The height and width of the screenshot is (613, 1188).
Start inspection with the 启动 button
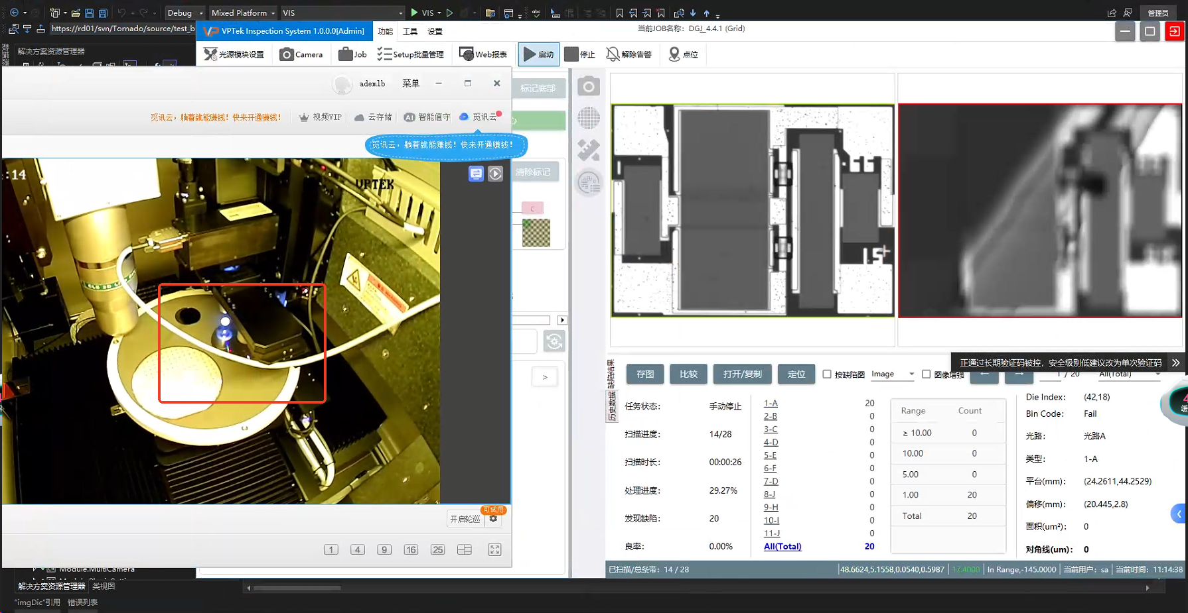(x=538, y=54)
